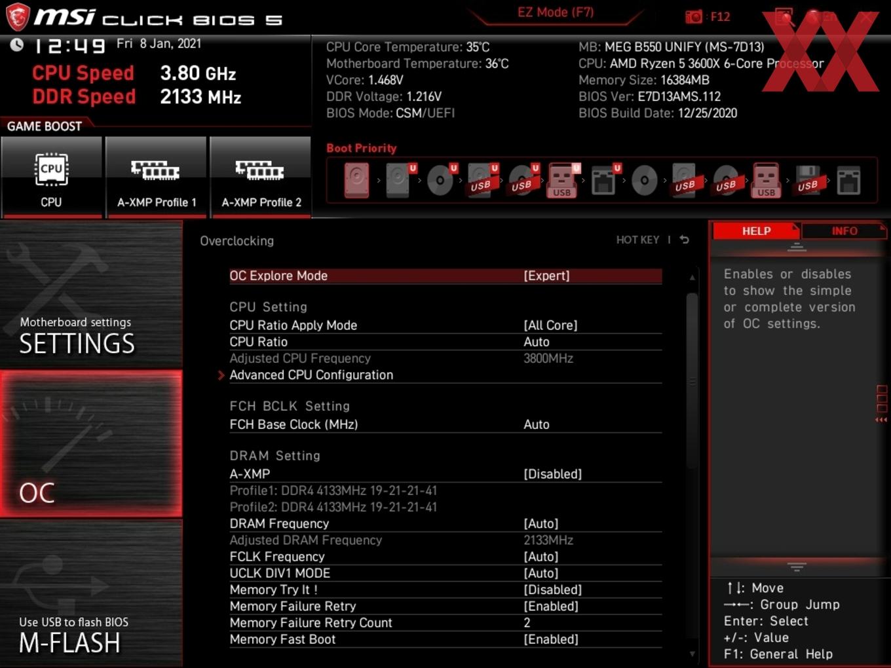This screenshot has width=891, height=668.
Task: Select the UEFI USB CD/DVD boot icon
Action: pyautogui.click(x=523, y=180)
